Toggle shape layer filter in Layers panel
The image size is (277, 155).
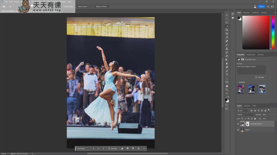tap(262, 111)
